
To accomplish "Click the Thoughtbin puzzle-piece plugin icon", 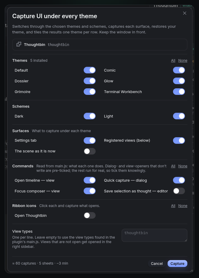I will 19,44.
